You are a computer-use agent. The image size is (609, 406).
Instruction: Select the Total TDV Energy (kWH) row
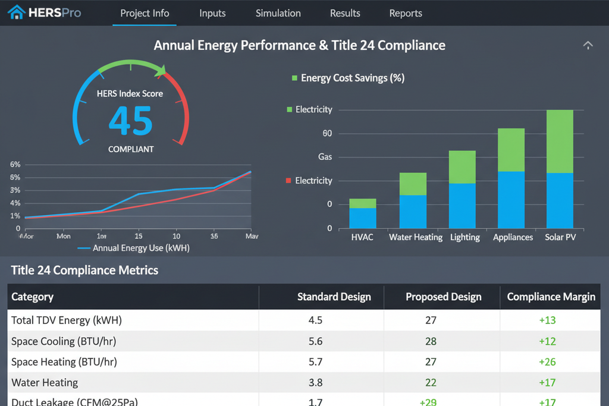[304, 320]
